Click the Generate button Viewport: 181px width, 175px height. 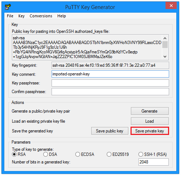[x=150, y=111]
